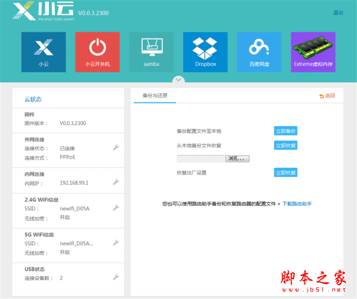The image size is (357, 299).
Task: Click the 返回 link
Action: coord(327,96)
